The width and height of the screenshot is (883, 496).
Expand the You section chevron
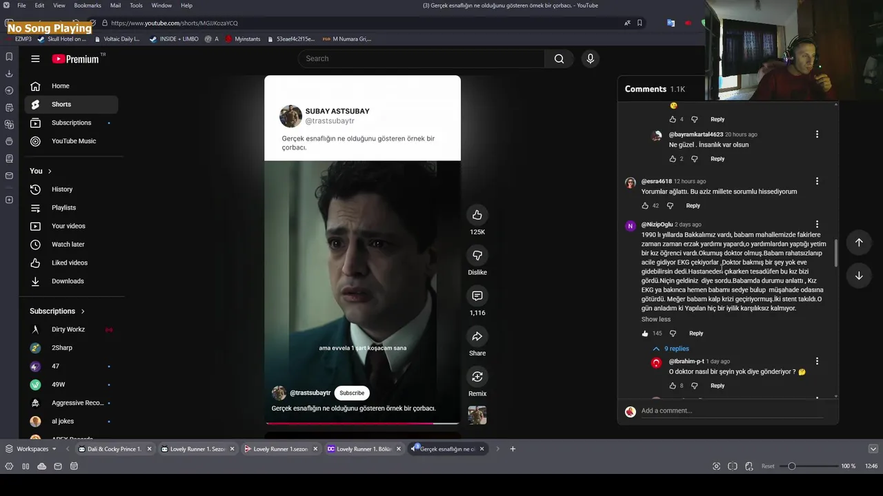[x=50, y=171]
